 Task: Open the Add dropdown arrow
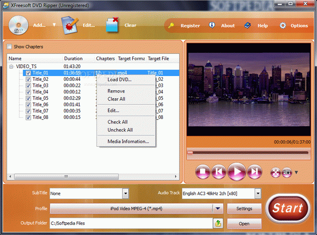54,25
